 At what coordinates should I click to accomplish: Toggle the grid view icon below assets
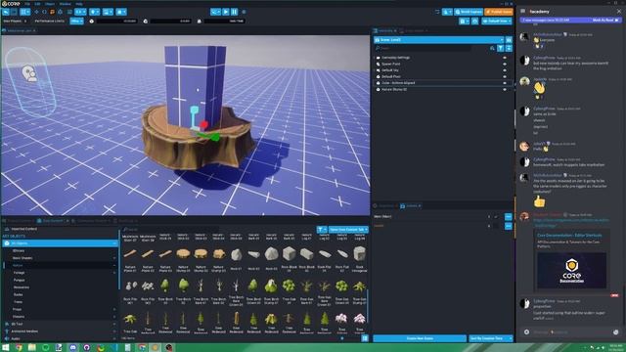tap(365, 338)
